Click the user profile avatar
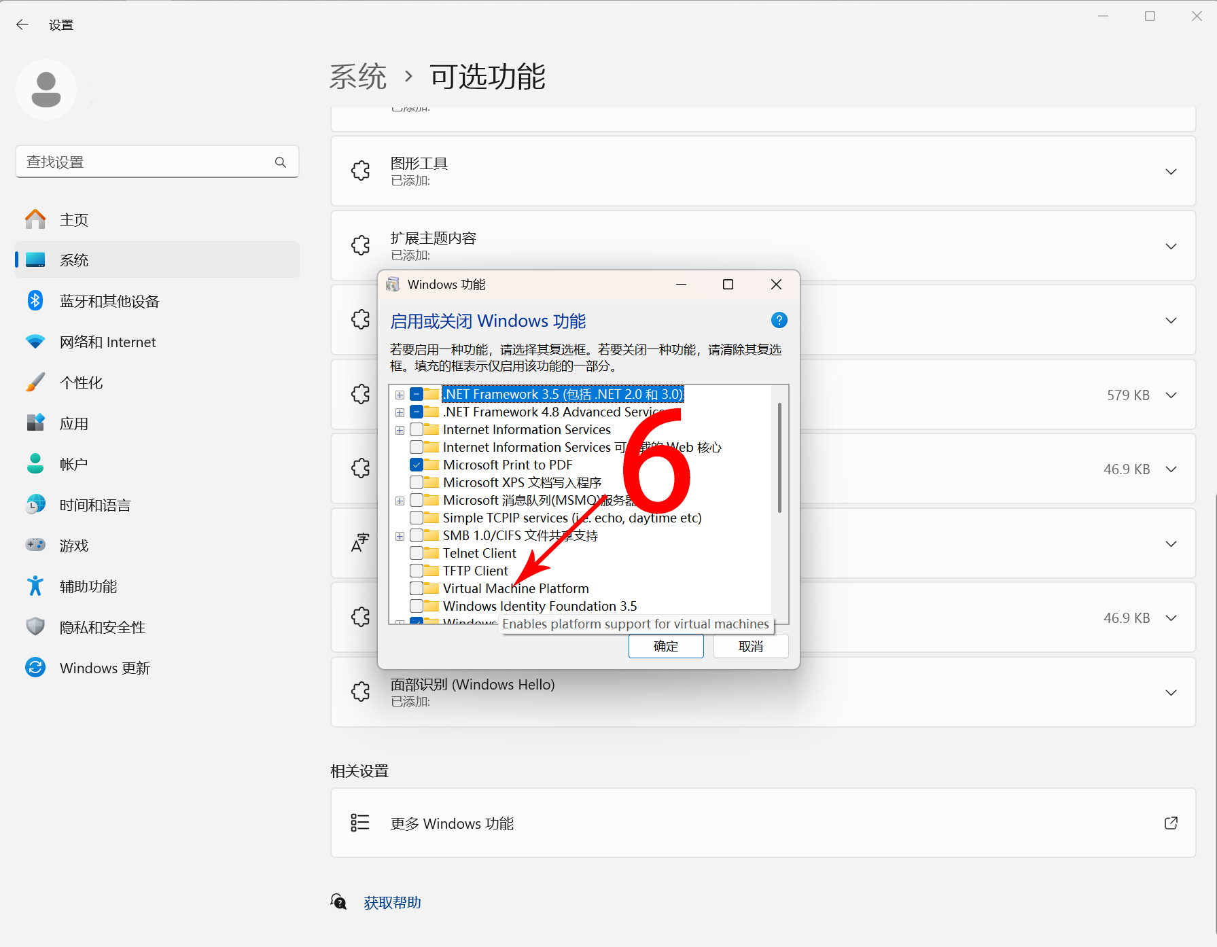This screenshot has height=947, width=1217. tap(46, 90)
